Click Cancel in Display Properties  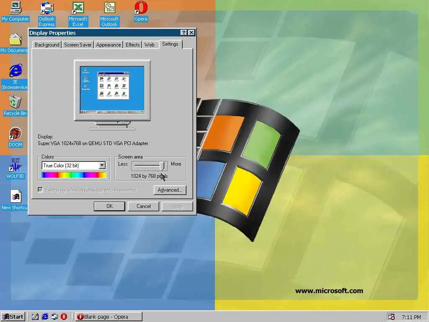(143, 206)
